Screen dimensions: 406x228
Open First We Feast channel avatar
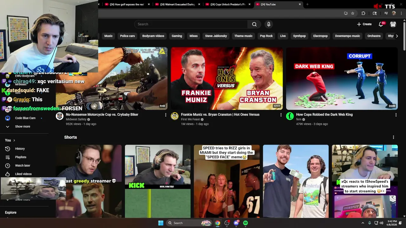click(175, 116)
